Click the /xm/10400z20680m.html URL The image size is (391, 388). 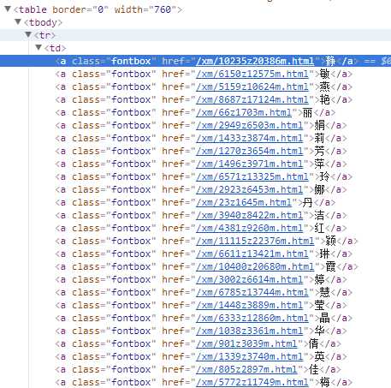tap(255, 266)
